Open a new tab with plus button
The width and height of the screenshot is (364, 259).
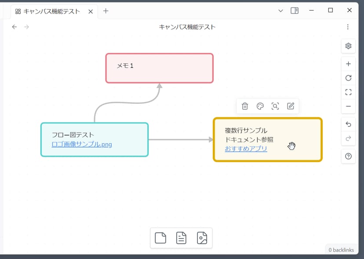[106, 11]
